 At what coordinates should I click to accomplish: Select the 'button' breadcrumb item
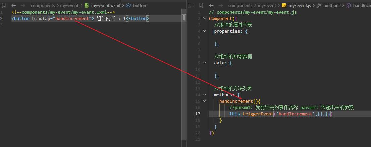[x=139, y=5]
